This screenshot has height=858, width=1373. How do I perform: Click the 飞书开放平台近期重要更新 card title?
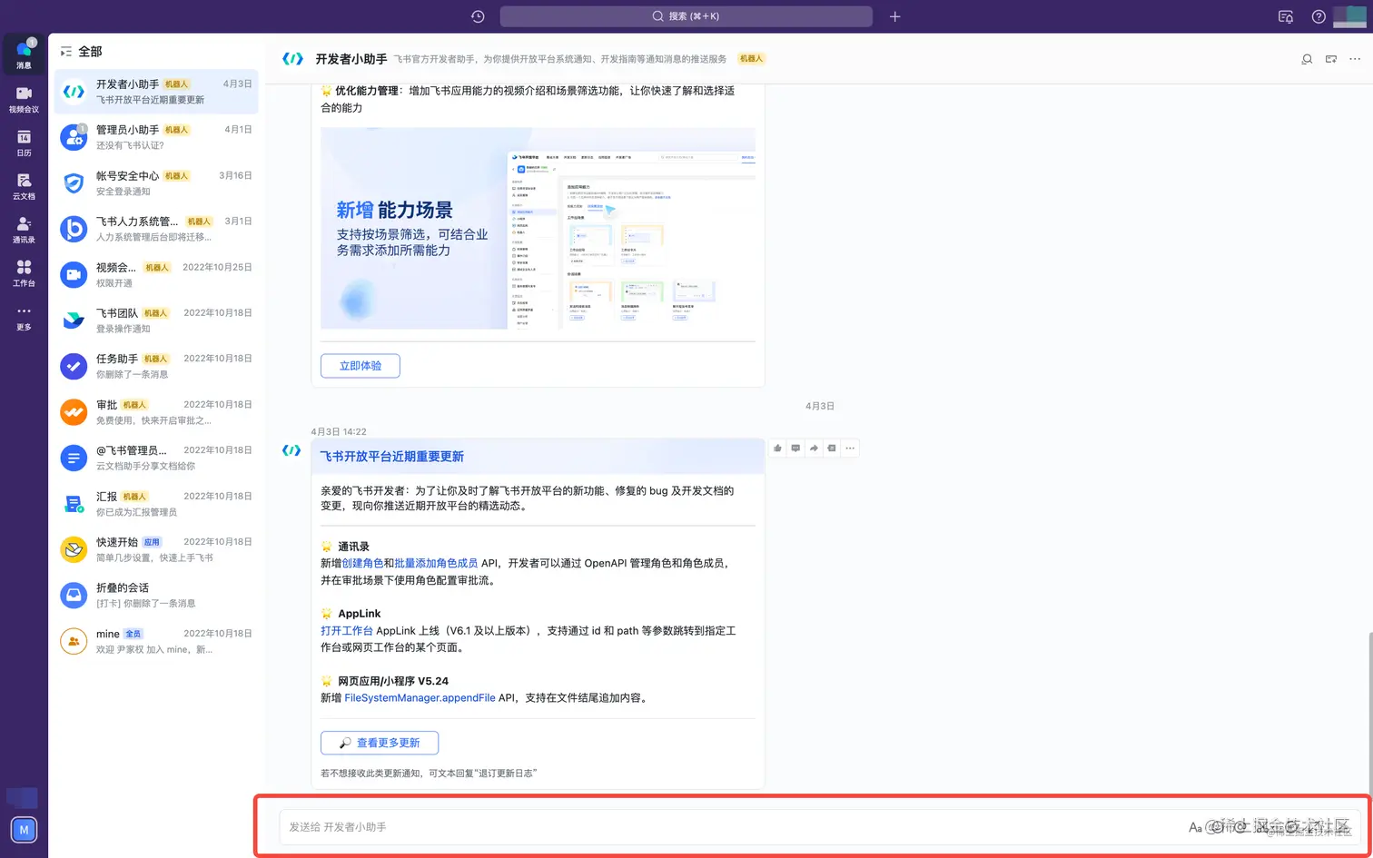point(392,457)
